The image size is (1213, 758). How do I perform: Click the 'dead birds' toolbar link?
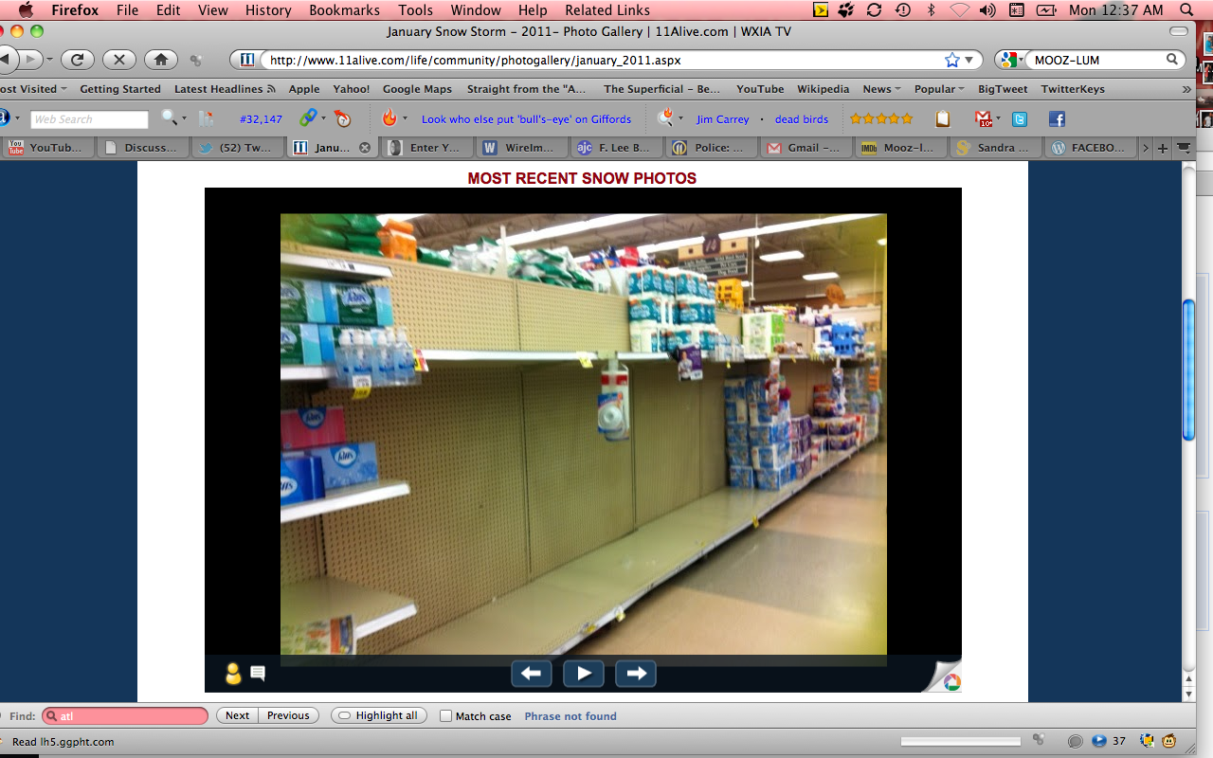[801, 119]
